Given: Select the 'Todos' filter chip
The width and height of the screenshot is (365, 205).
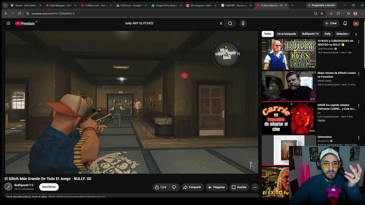Looking at the screenshot, I should (268, 34).
